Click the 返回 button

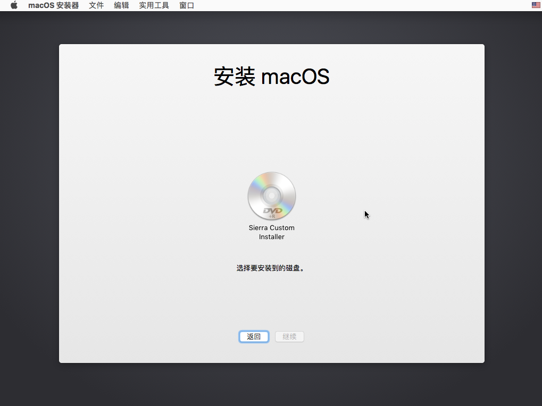click(254, 336)
